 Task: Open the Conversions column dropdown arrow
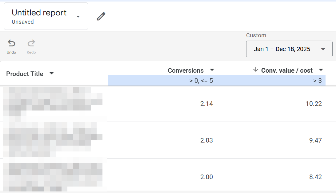click(x=212, y=70)
